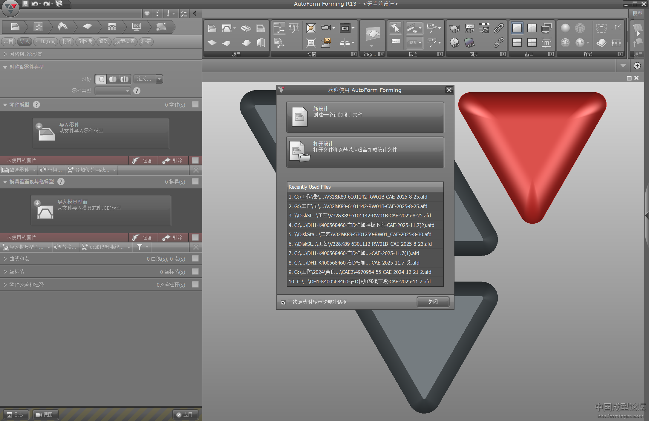Uncheck the show welcome dialog on startup checkbox
The width and height of the screenshot is (649, 421).
[283, 302]
